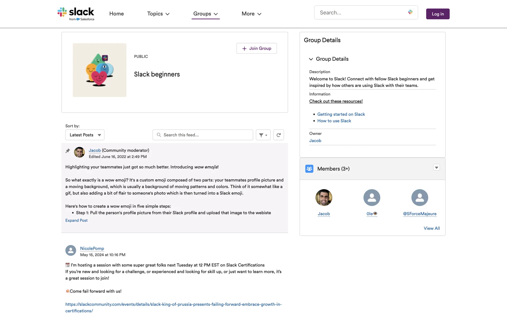Open the More menu in the navigation
Screen dimensions: 507x317
251,14
